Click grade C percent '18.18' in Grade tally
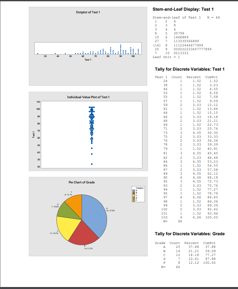 [194, 255]
